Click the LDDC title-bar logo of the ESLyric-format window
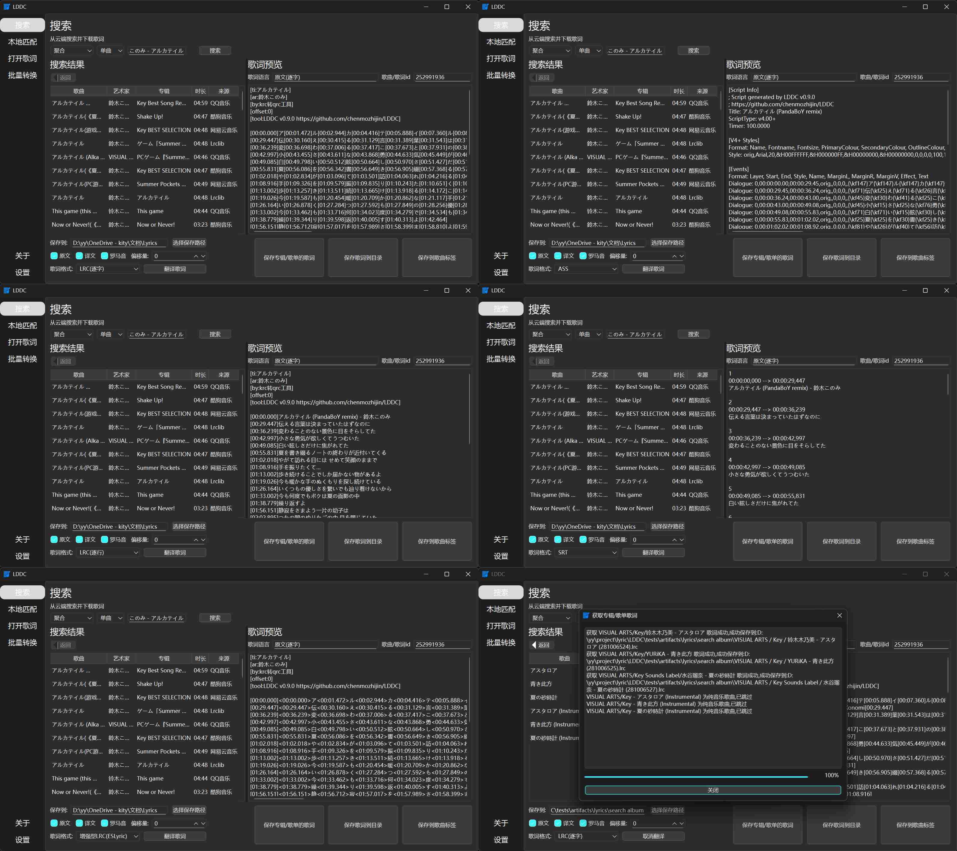 (x=7, y=574)
